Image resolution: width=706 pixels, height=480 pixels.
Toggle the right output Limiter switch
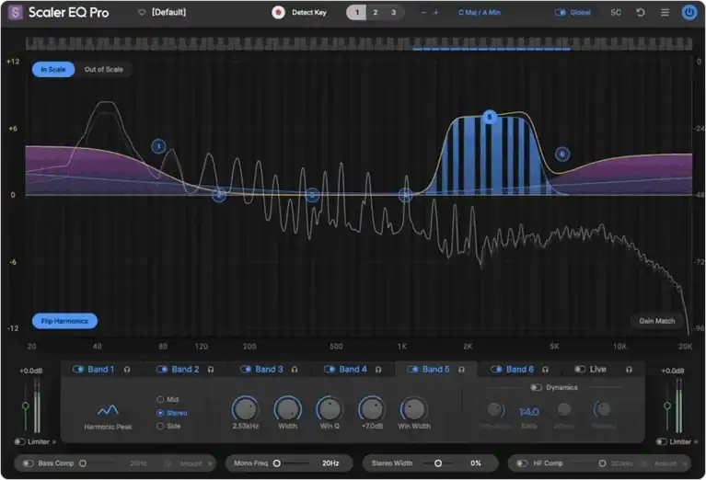coord(662,441)
